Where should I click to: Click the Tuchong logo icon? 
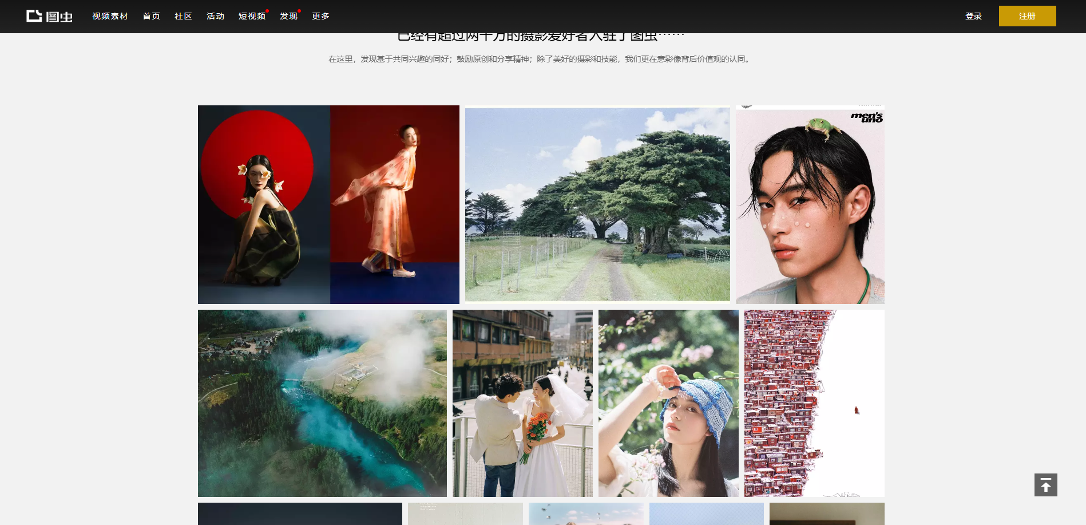pyautogui.click(x=49, y=16)
